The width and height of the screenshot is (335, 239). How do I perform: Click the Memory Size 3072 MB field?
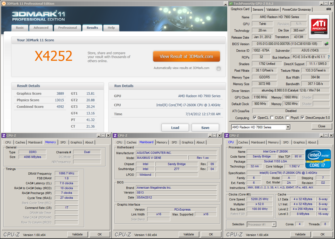pos(264,84)
